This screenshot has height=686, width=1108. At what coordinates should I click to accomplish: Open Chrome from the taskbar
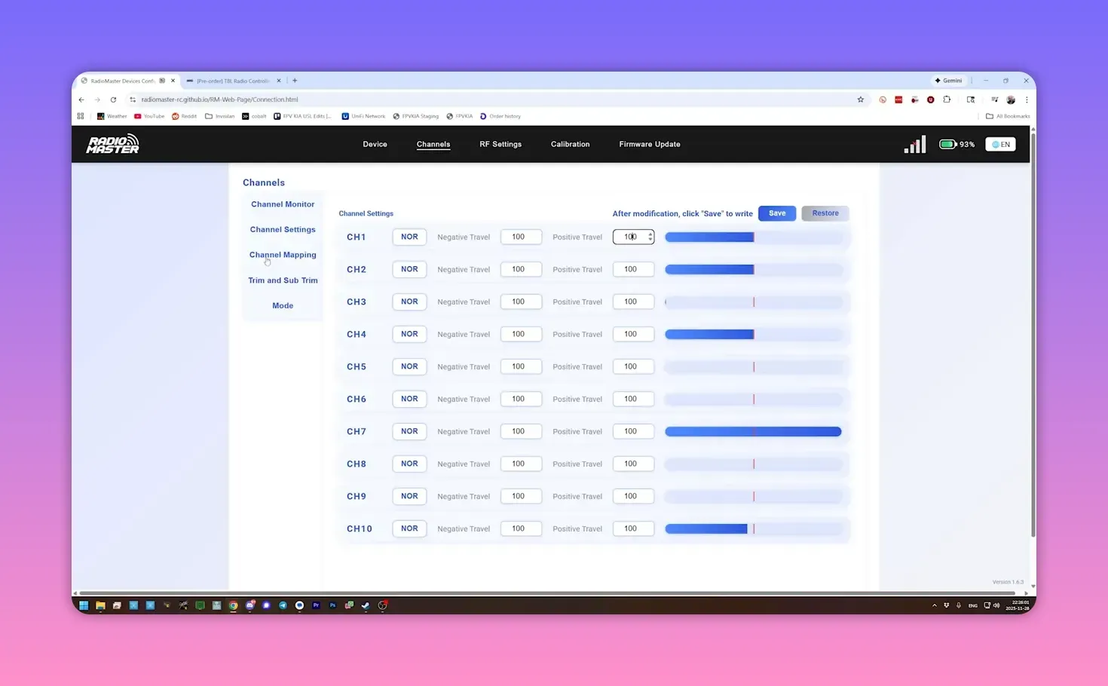pos(233,605)
